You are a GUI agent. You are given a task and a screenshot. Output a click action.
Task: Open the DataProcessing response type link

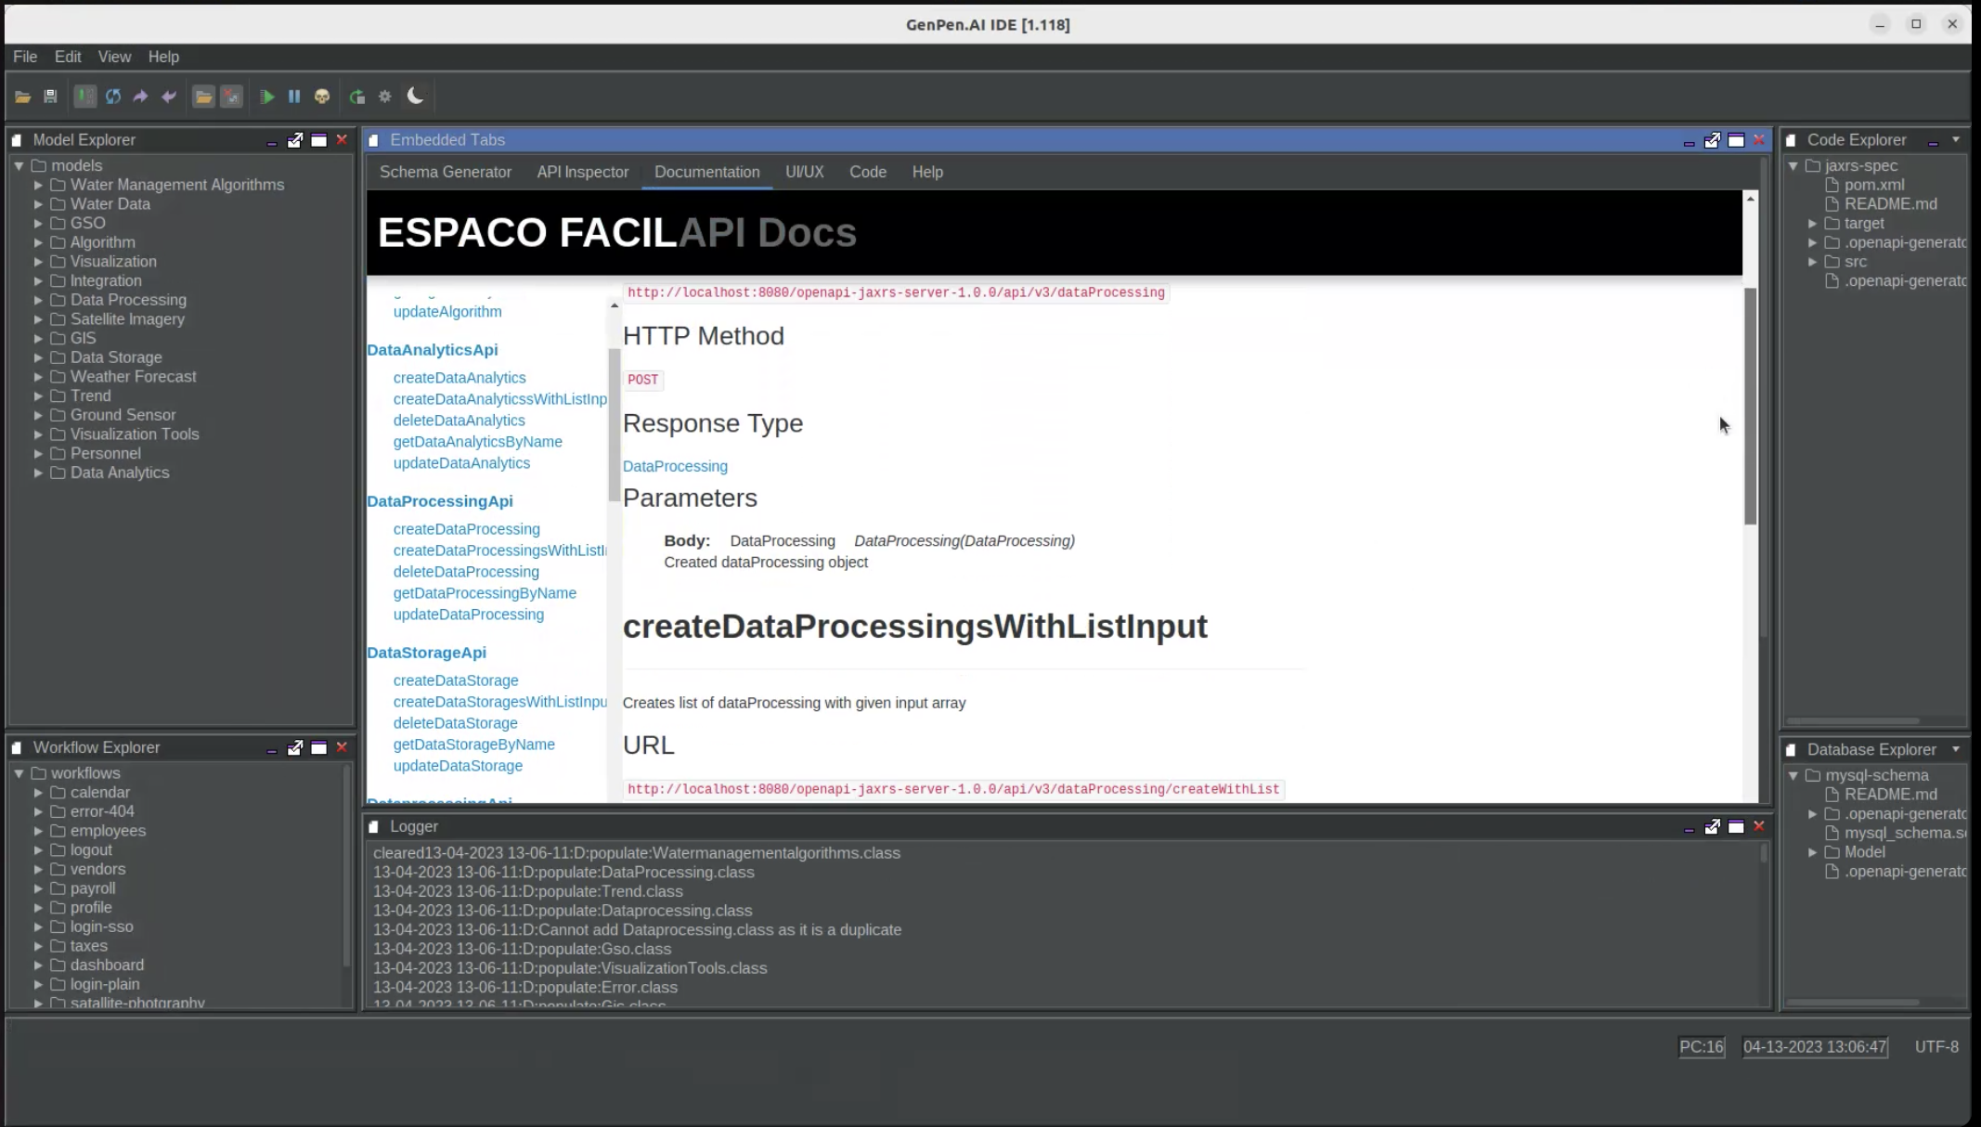(675, 466)
